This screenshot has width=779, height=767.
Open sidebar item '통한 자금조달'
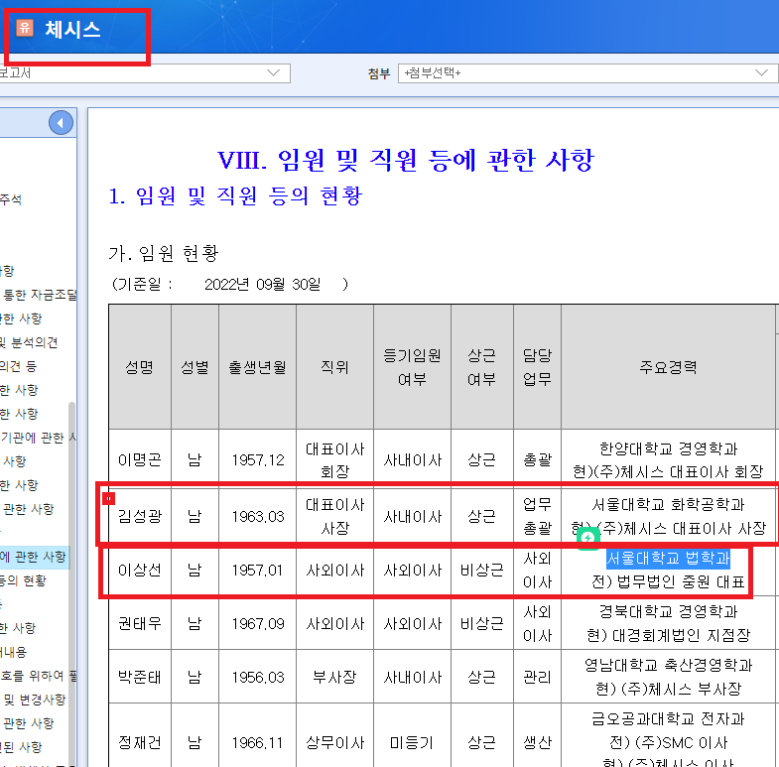(40, 295)
